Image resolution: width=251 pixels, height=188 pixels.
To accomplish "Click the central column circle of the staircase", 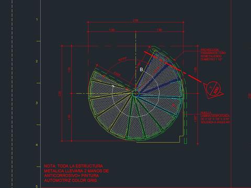I will coord(135,93).
